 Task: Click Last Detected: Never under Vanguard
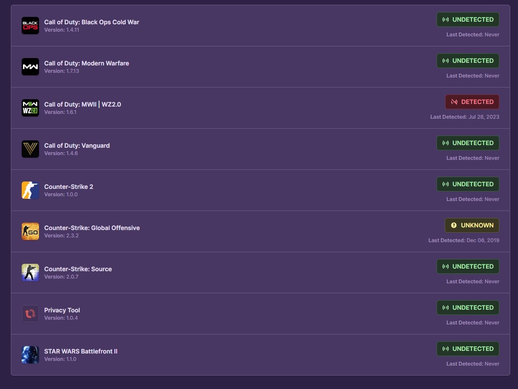pyautogui.click(x=473, y=158)
